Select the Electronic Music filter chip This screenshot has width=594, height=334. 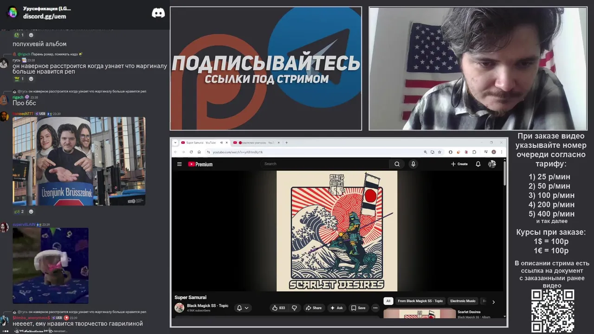point(463,301)
